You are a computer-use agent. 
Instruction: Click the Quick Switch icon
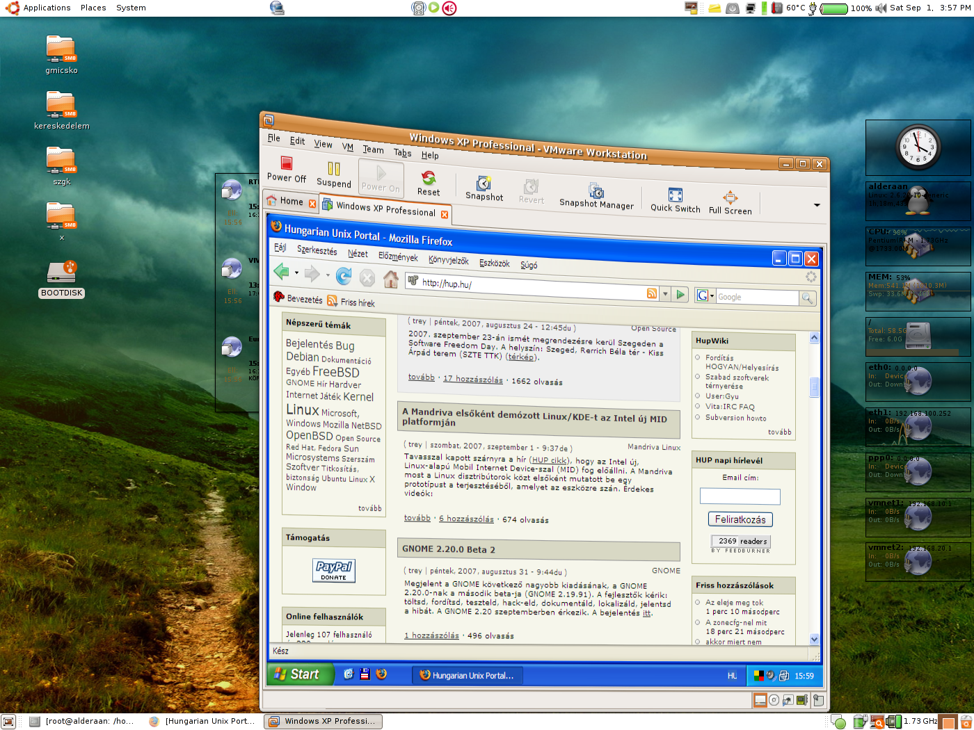(675, 200)
